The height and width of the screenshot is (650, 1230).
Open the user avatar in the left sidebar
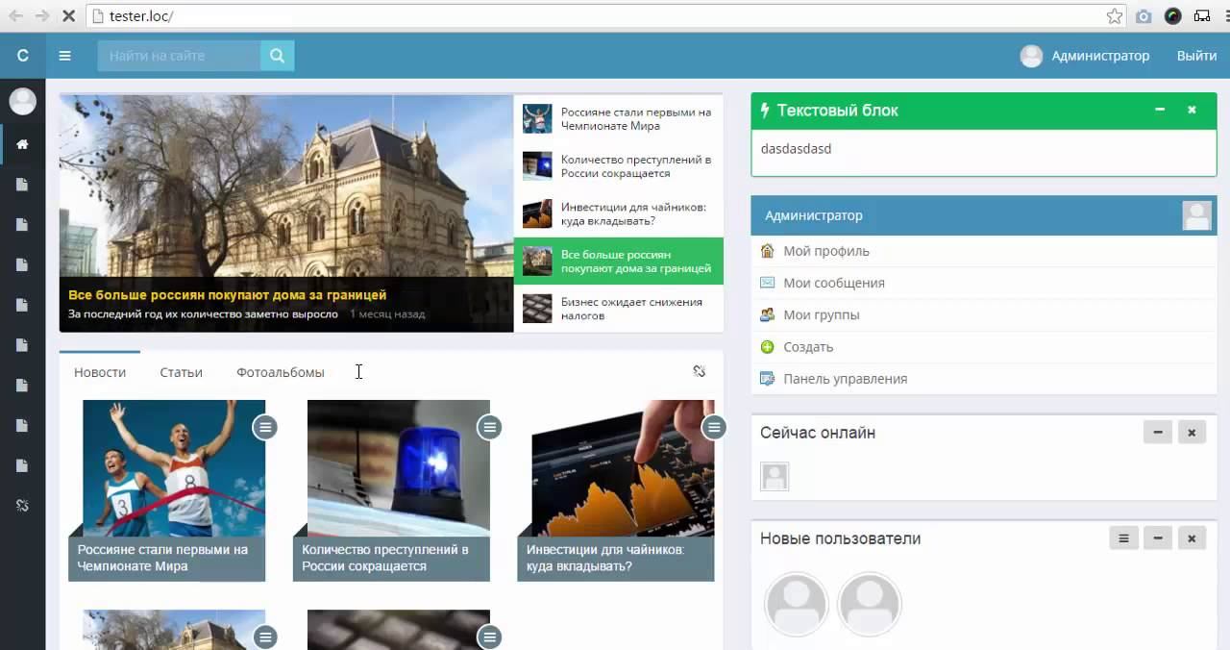[x=22, y=101]
